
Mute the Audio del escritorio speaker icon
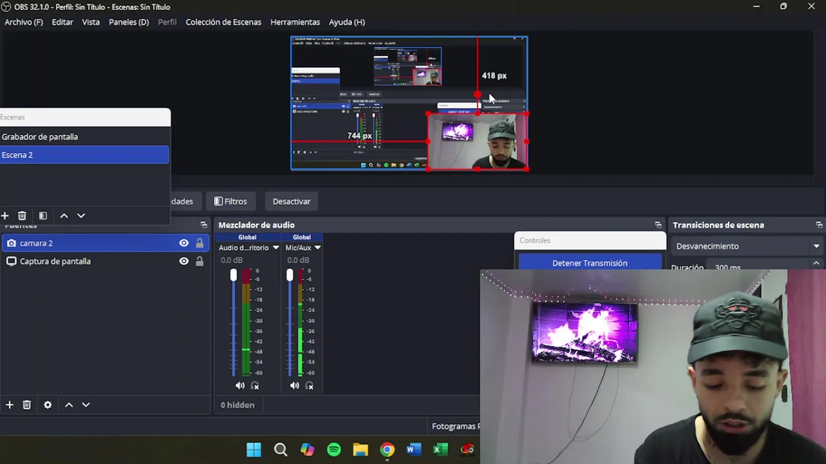click(240, 385)
